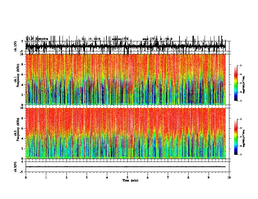Click the x-axis tick label 2
Screen dimensions: 258x199
(66, 178)
